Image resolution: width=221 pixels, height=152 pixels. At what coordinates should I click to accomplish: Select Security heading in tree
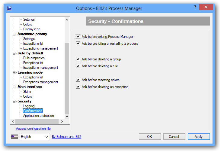tap(24, 101)
